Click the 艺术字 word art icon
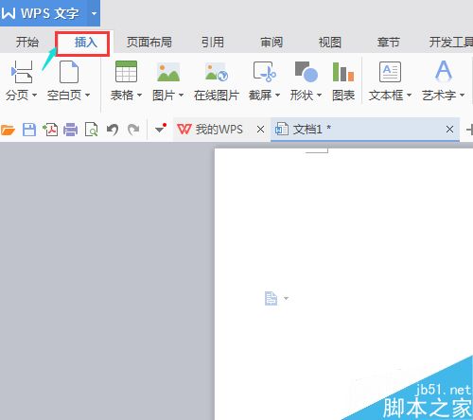 [444, 71]
